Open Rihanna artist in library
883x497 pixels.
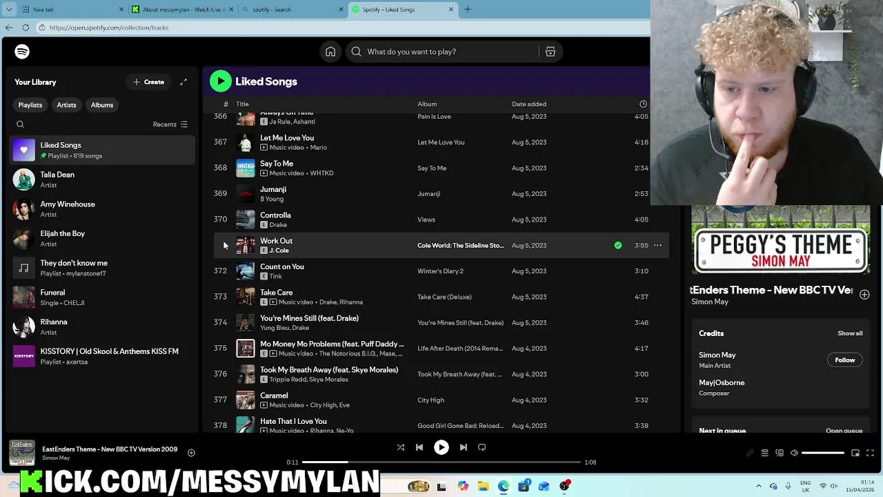click(x=103, y=327)
